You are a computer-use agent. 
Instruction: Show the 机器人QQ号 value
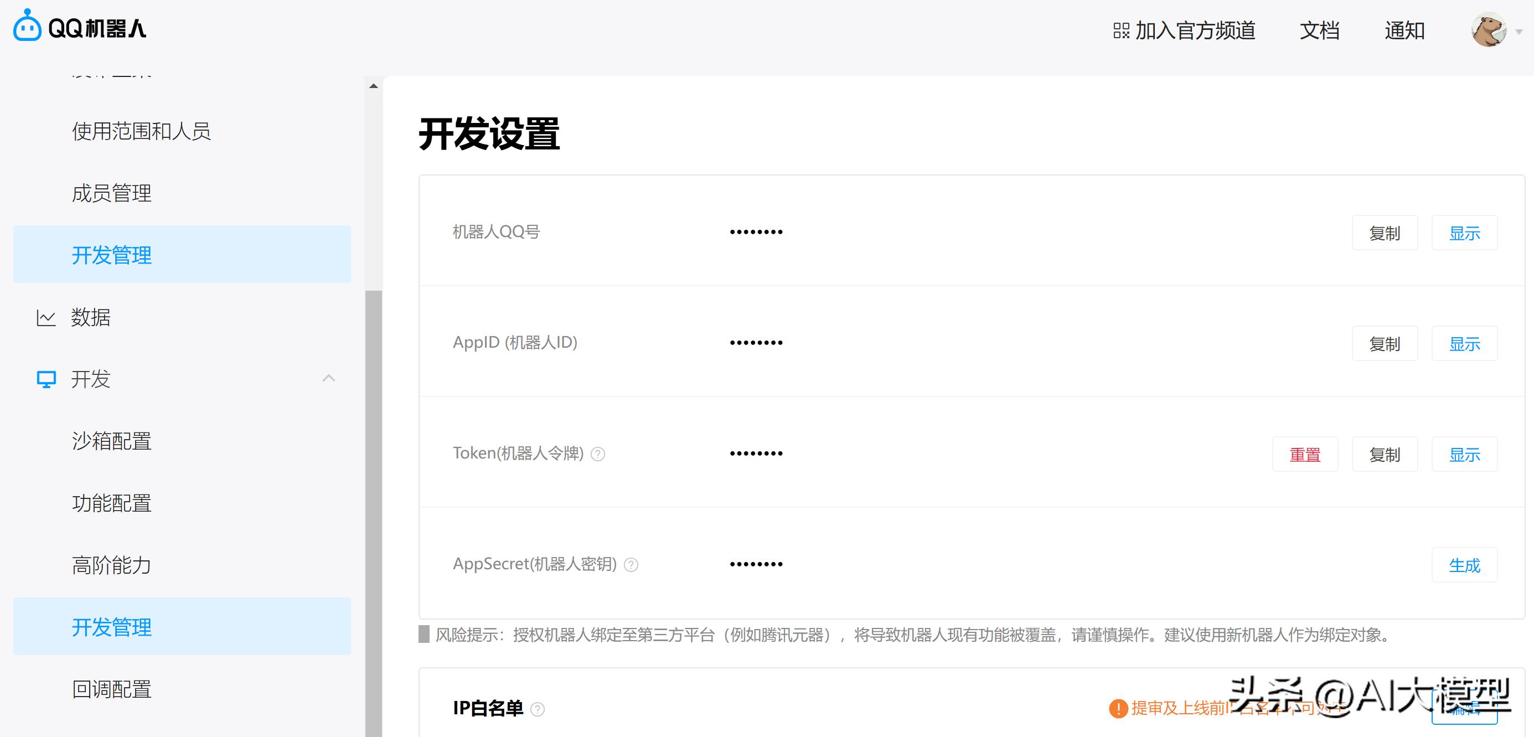click(x=1464, y=233)
